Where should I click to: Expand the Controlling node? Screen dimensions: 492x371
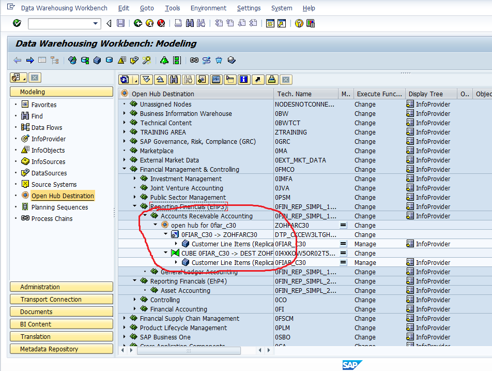(135, 300)
